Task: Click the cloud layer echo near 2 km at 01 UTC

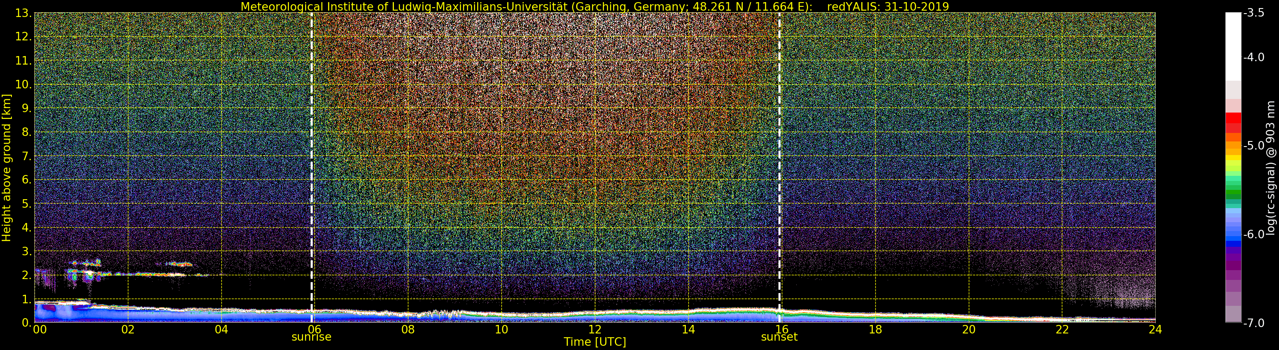Action: point(88,273)
